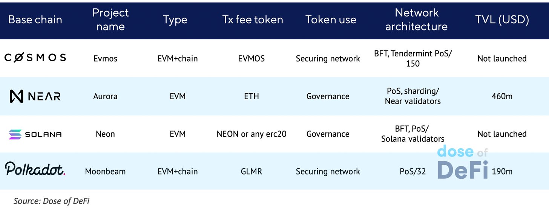Select the TVL (USD) column header
The width and height of the screenshot is (549, 211).
point(502,20)
